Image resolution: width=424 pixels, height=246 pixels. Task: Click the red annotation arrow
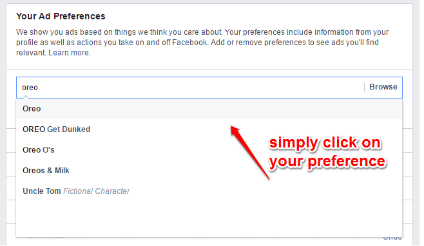coord(250,152)
